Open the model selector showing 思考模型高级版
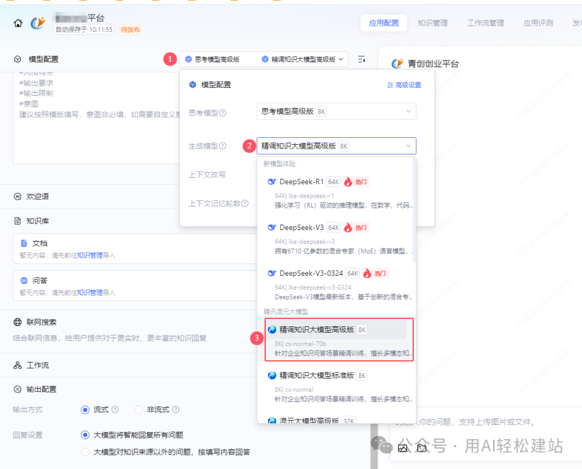Screen dimensions: 582x469 tap(264, 59)
